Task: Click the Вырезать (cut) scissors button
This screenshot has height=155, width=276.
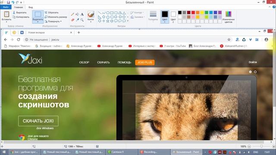Action: pyautogui.click(x=19, y=12)
